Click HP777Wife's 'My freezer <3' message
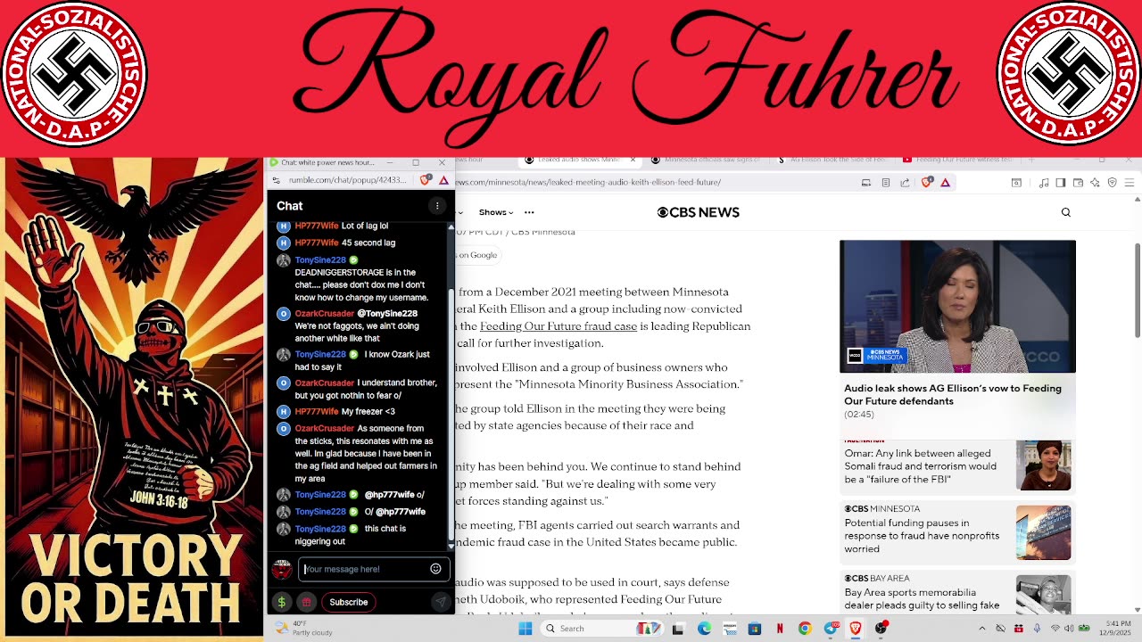Viewport: 1142px width, 642px height. click(368, 411)
